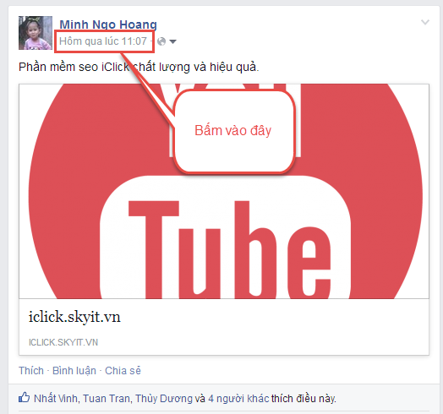Expand the post options chevron menu
Viewport: 443px width, 414px height.
(x=425, y=22)
